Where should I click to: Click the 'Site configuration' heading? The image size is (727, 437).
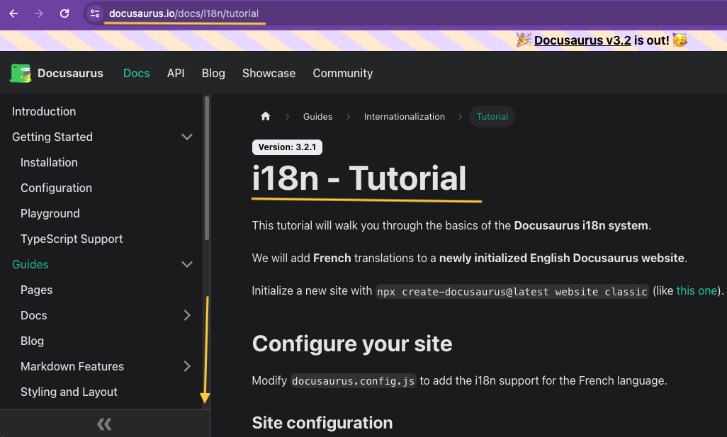coord(322,423)
